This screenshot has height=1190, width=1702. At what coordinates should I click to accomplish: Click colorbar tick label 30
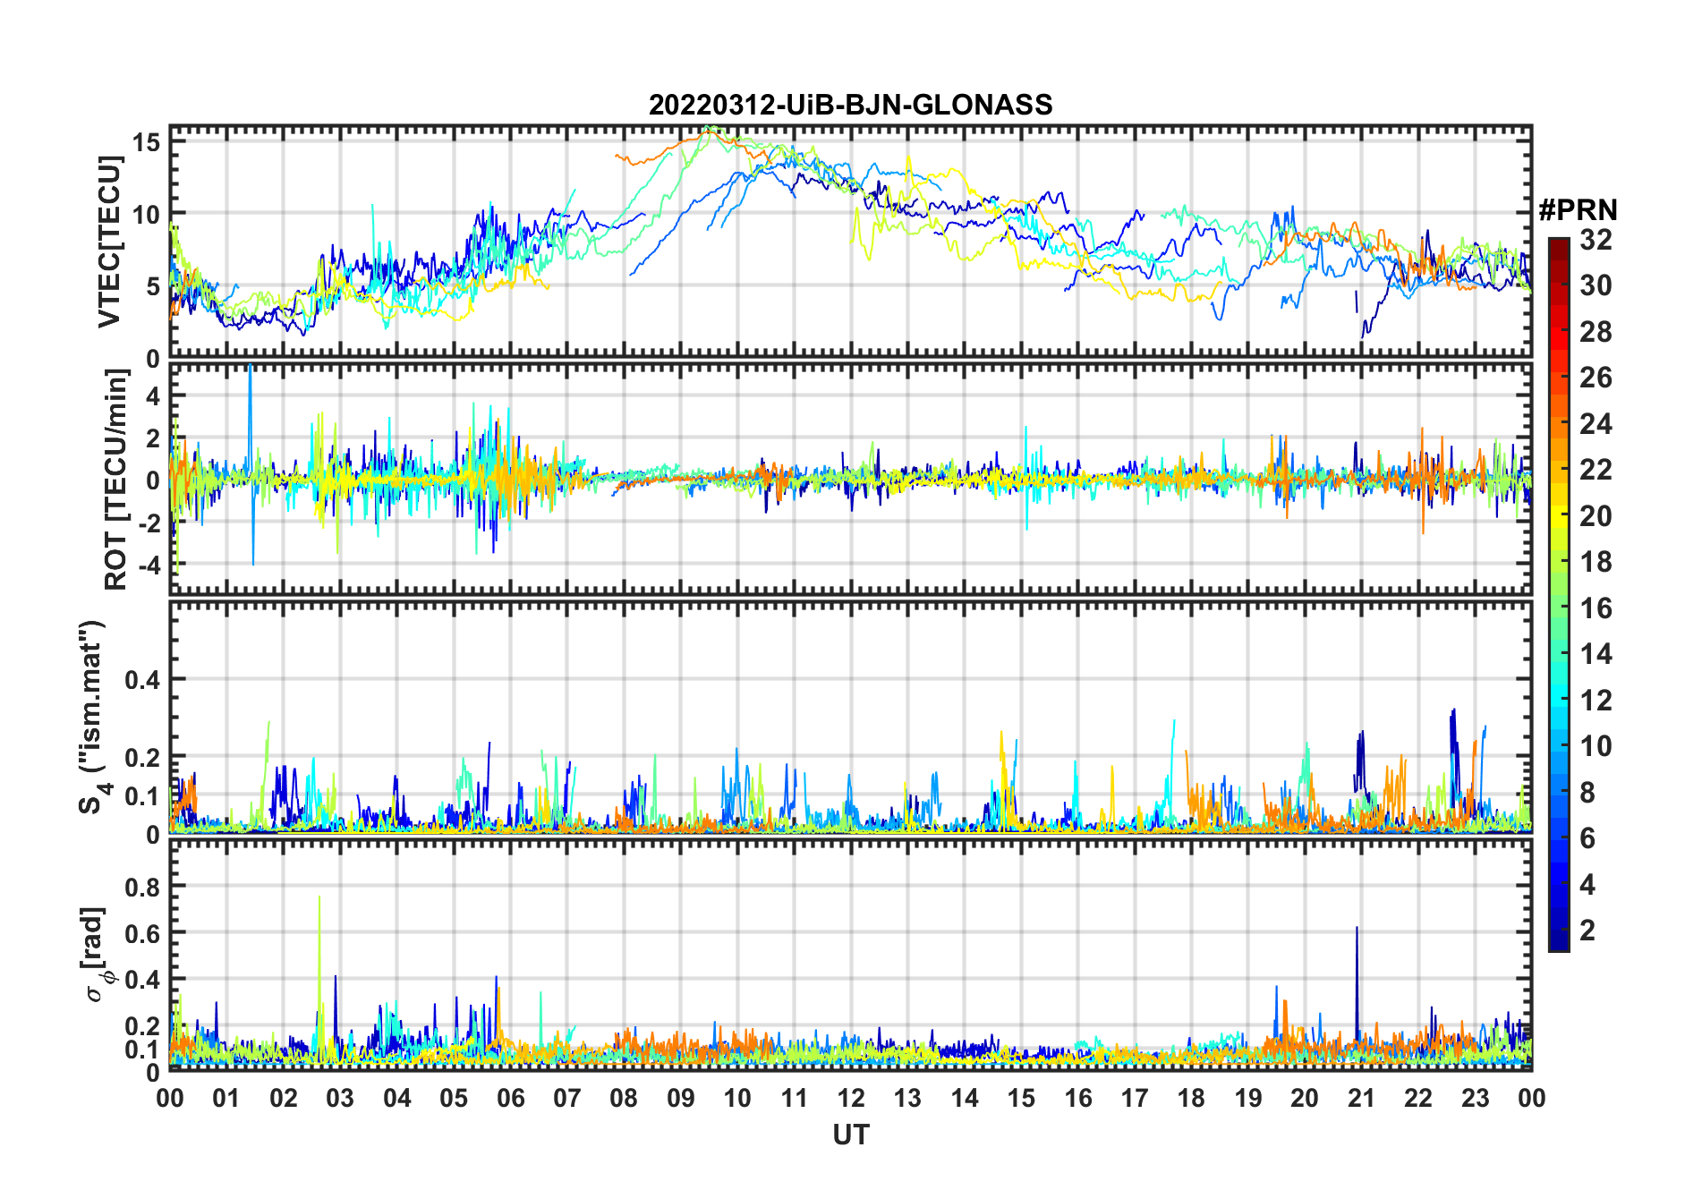1596,285
